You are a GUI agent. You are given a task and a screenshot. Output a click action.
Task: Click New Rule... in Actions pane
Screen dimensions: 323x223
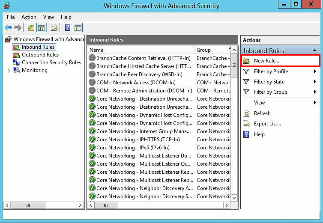266,61
